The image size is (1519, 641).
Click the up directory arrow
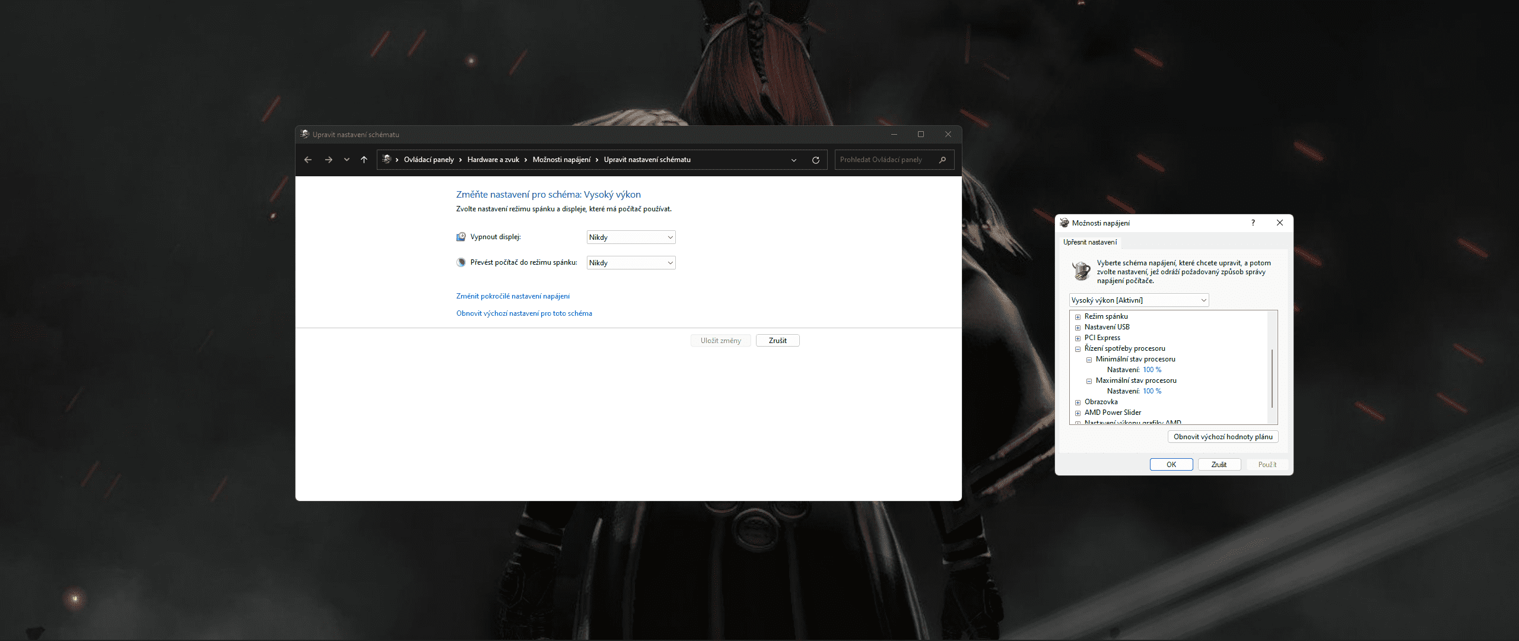[364, 160]
